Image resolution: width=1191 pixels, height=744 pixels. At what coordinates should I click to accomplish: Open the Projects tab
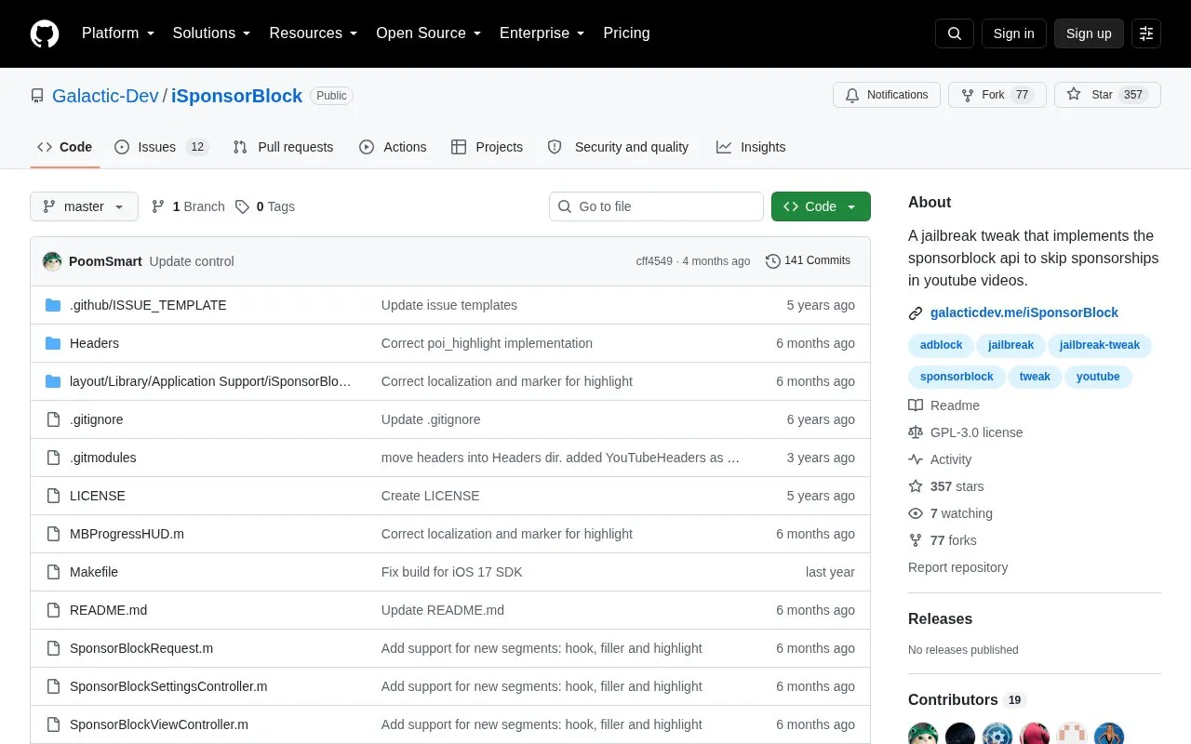pos(487,147)
